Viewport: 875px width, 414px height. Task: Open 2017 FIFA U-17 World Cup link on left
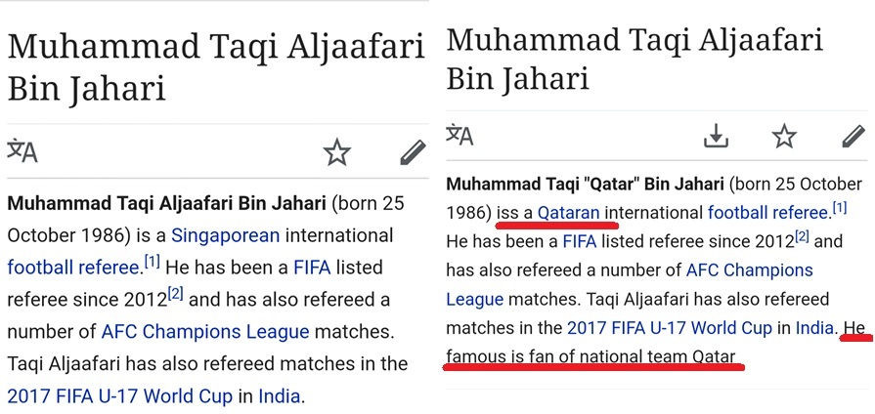119,396
